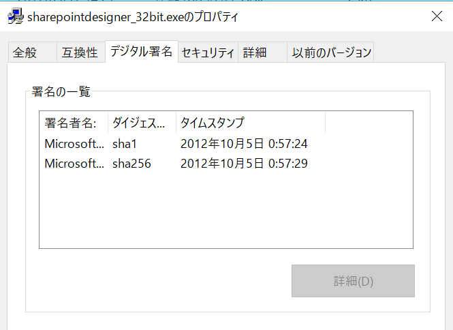The image size is (453, 330).
Task: Select the デジタル署名 tab
Action: [141, 52]
